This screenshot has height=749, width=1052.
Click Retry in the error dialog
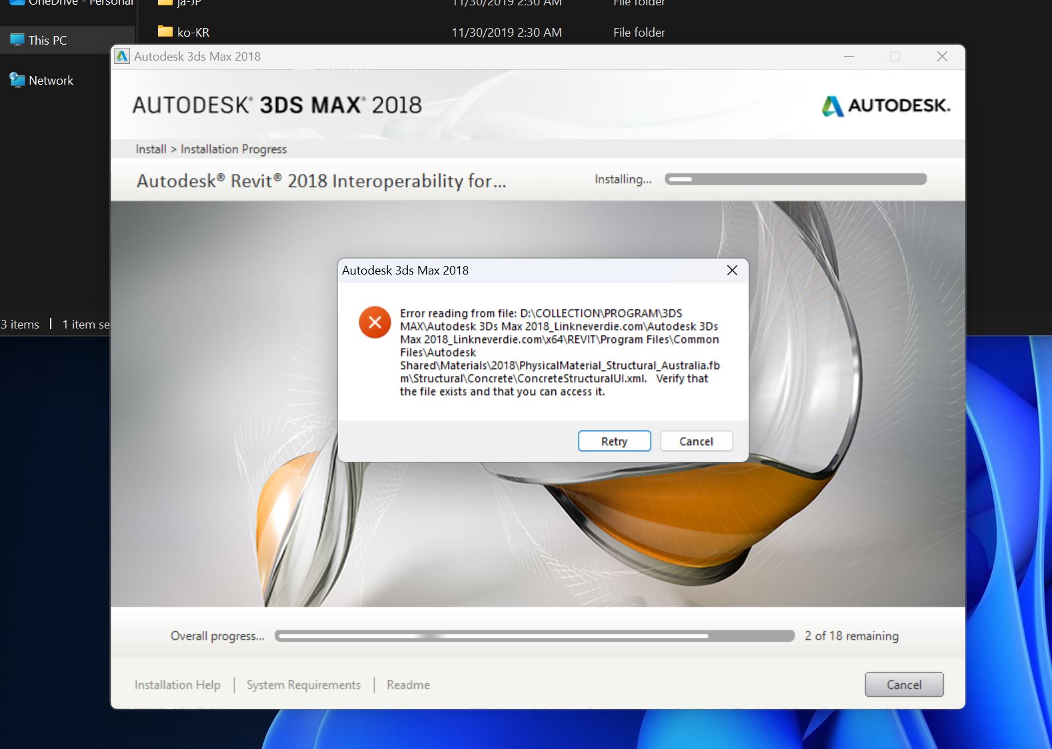pyautogui.click(x=614, y=441)
